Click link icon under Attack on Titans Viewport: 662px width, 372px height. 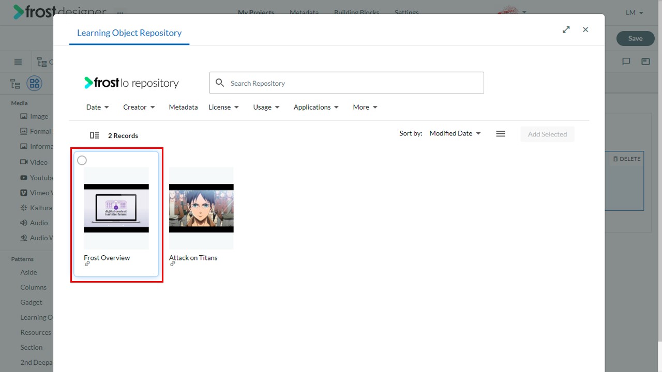(x=173, y=264)
